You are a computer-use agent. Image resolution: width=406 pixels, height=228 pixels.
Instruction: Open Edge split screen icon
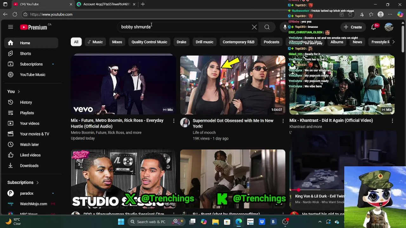(x=342, y=14)
